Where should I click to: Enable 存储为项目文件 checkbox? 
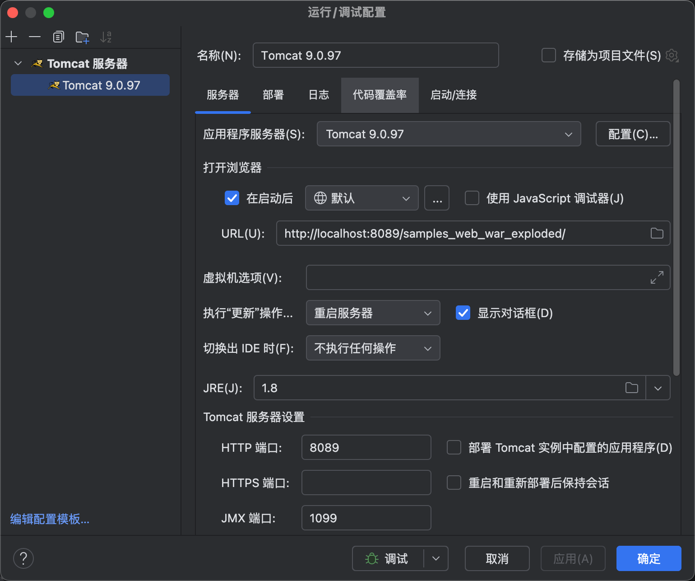tap(549, 56)
